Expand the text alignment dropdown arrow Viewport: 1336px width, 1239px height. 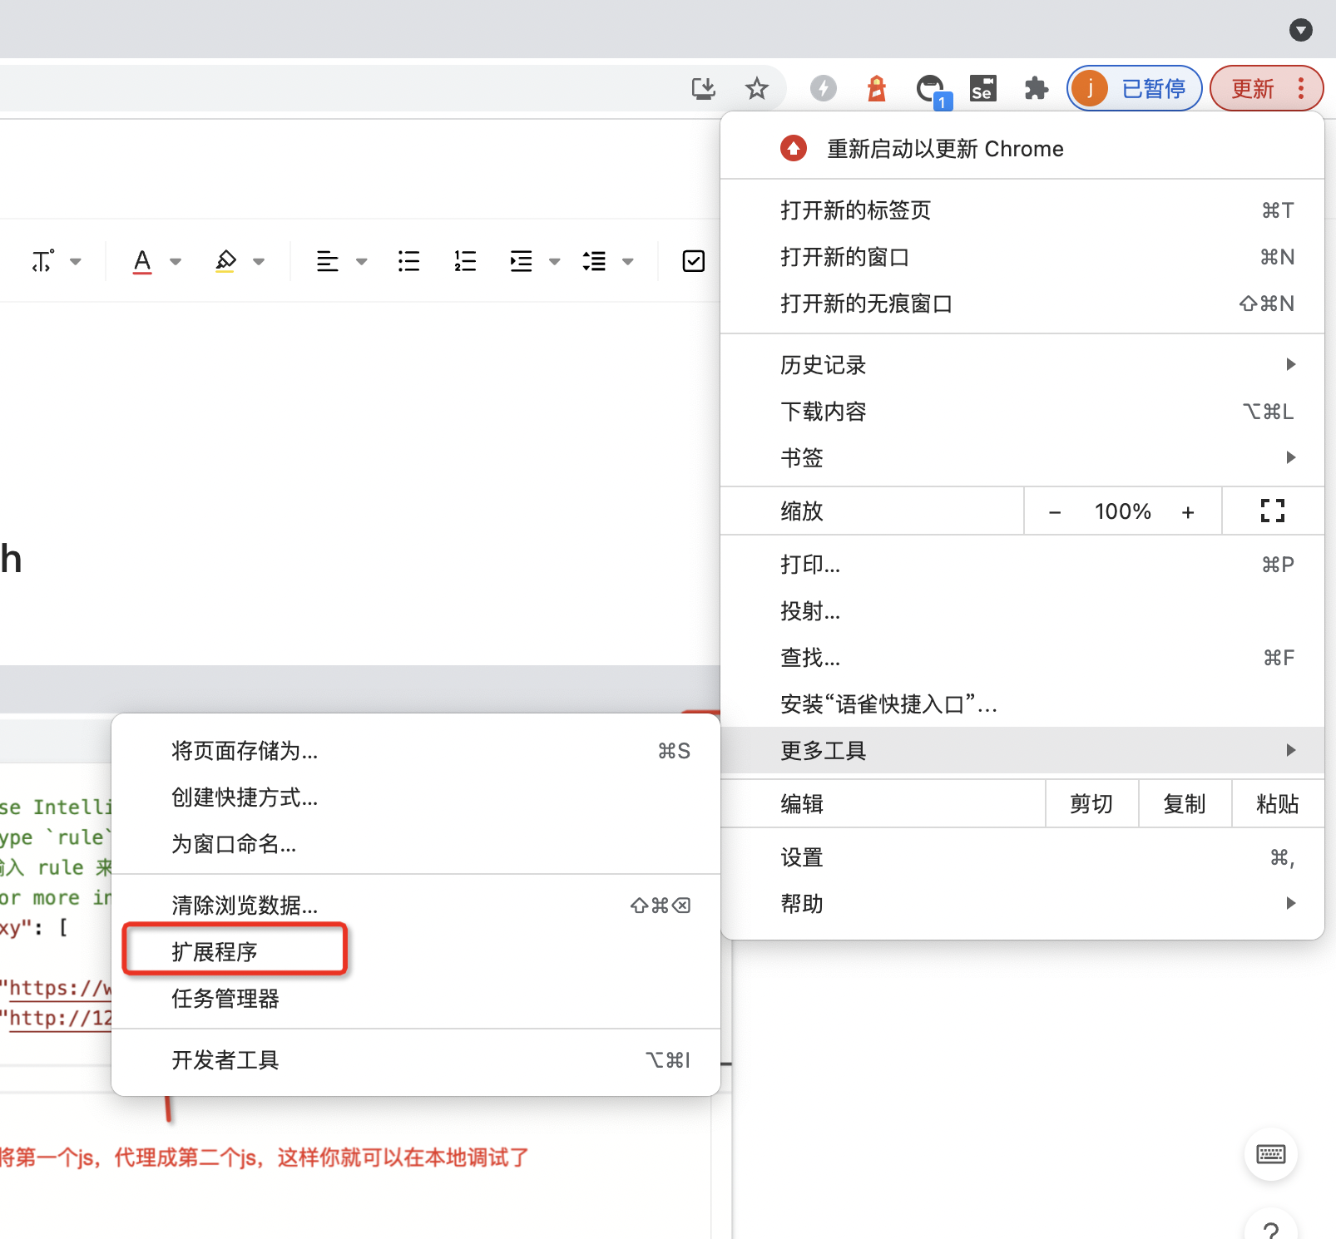click(361, 261)
